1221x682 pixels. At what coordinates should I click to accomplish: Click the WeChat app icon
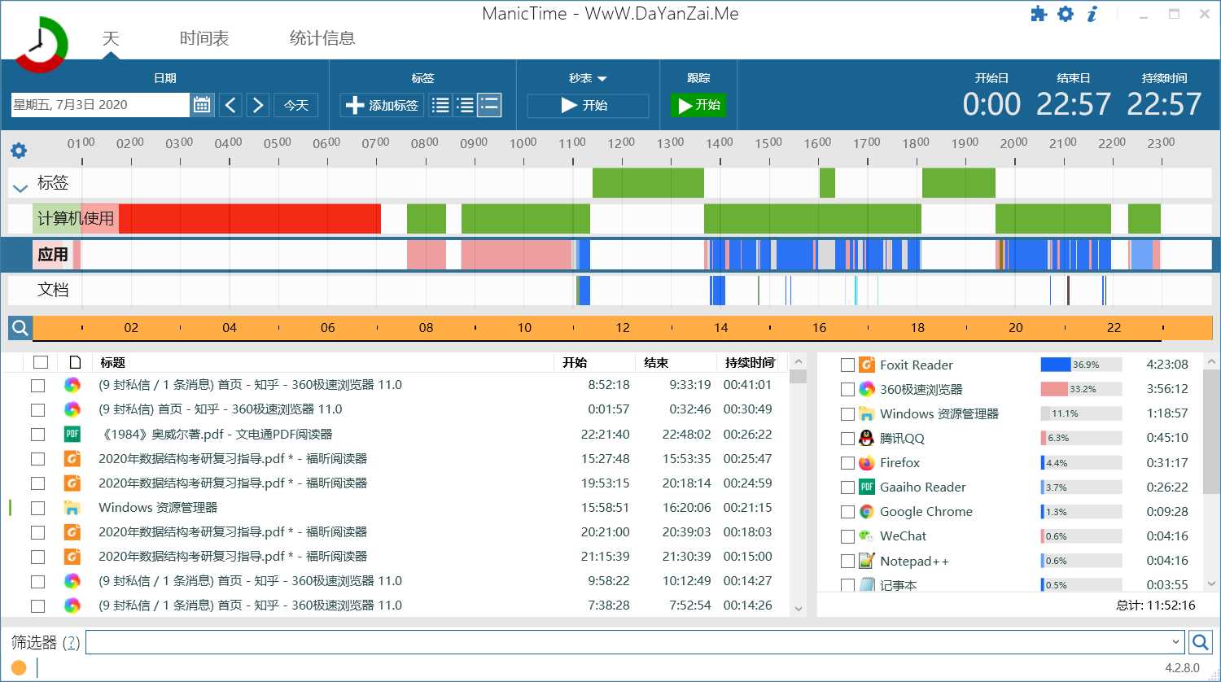[867, 536]
